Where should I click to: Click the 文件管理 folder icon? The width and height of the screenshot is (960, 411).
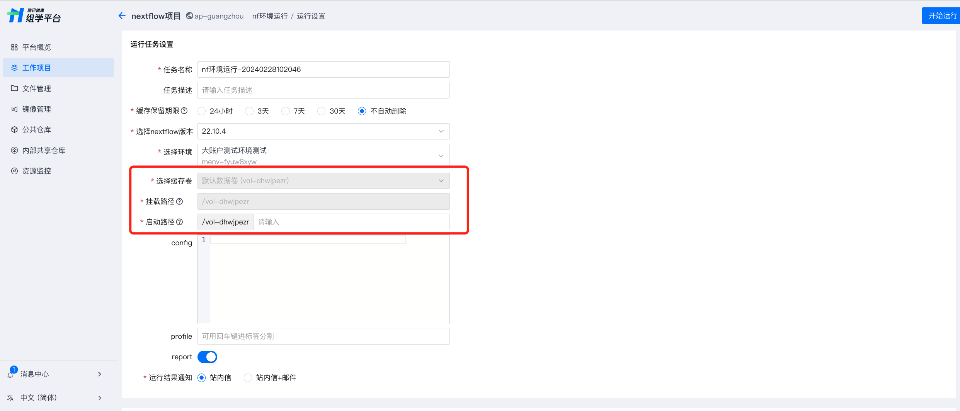point(14,88)
